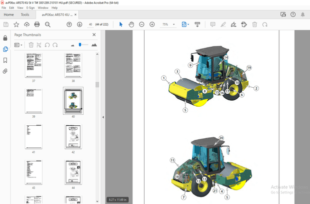
Task: Print the document using the printer icon
Action: click(37, 24)
